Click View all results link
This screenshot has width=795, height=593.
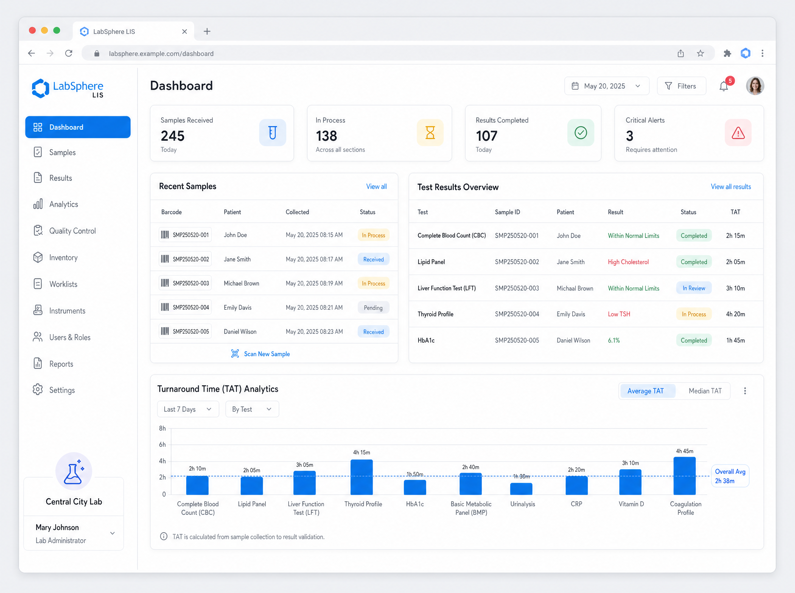click(x=731, y=187)
